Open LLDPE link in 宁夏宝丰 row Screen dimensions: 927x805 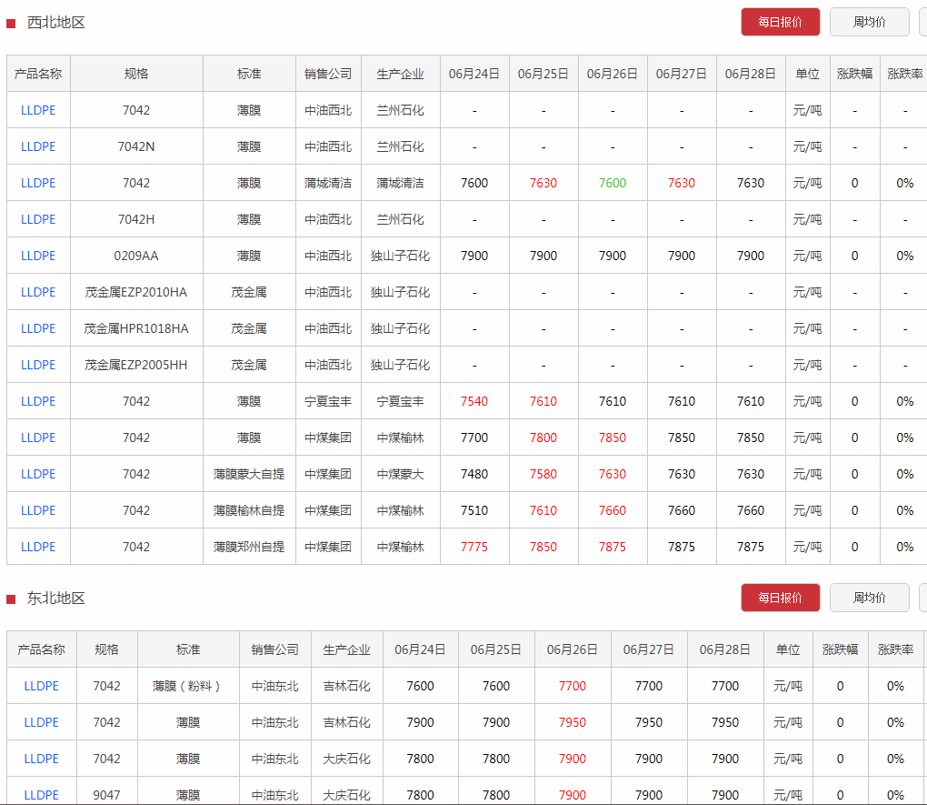tap(38, 401)
